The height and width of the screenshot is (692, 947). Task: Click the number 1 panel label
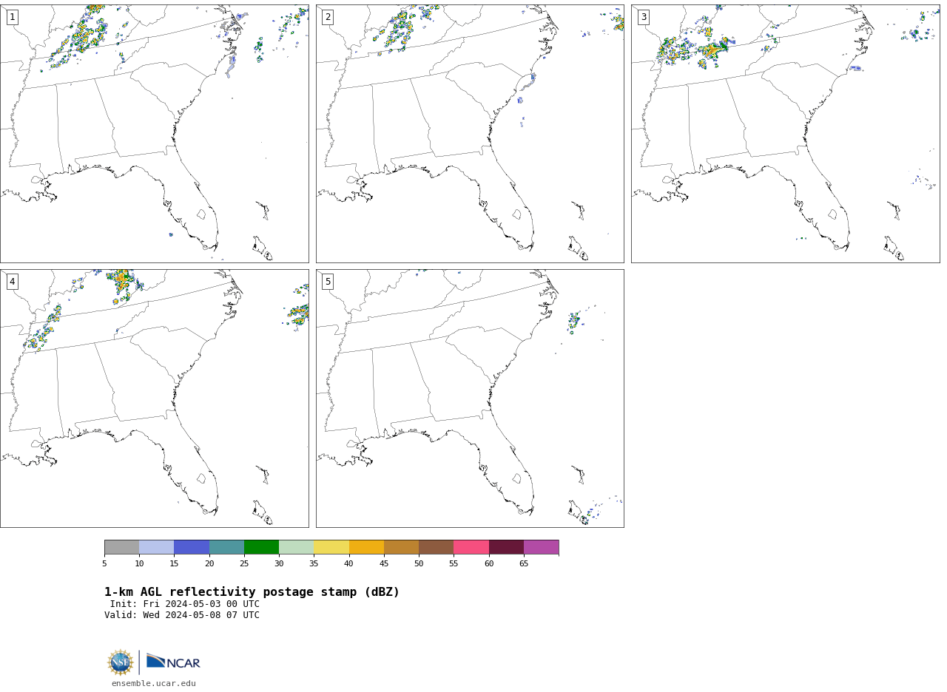[x=12, y=17]
